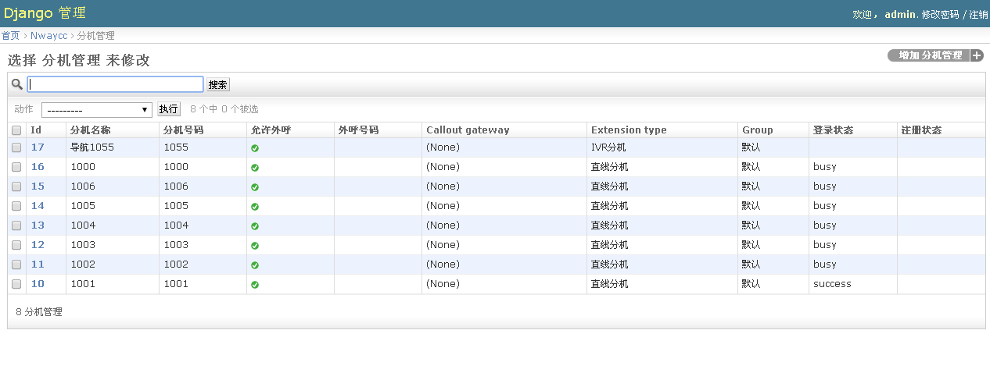
Task: Click green 允许外呼 checkmark for extension 1055
Action: click(x=255, y=148)
